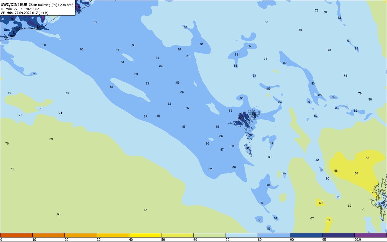The height and width of the screenshot is (242, 387).
Task: Click the humidity value 88 on the map
Action: click(218, 127)
